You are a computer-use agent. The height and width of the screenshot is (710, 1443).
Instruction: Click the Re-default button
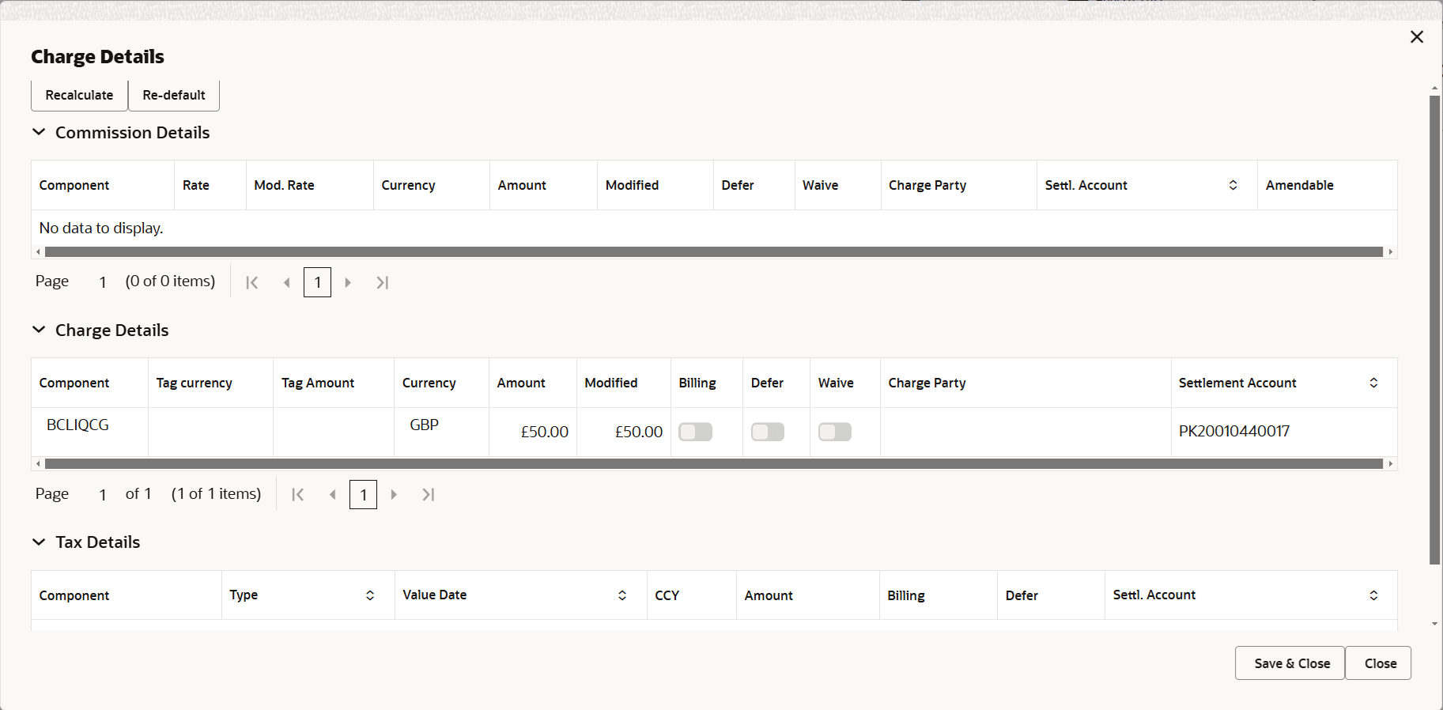pyautogui.click(x=174, y=95)
